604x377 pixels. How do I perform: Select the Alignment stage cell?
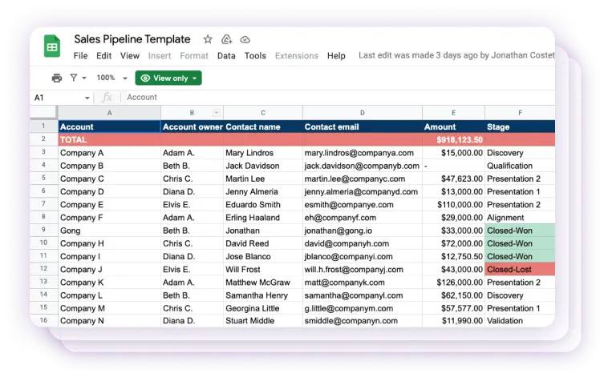(x=520, y=218)
